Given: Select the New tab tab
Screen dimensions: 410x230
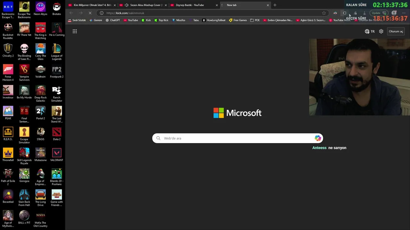Looking at the screenshot, I should pyautogui.click(x=245, y=5).
